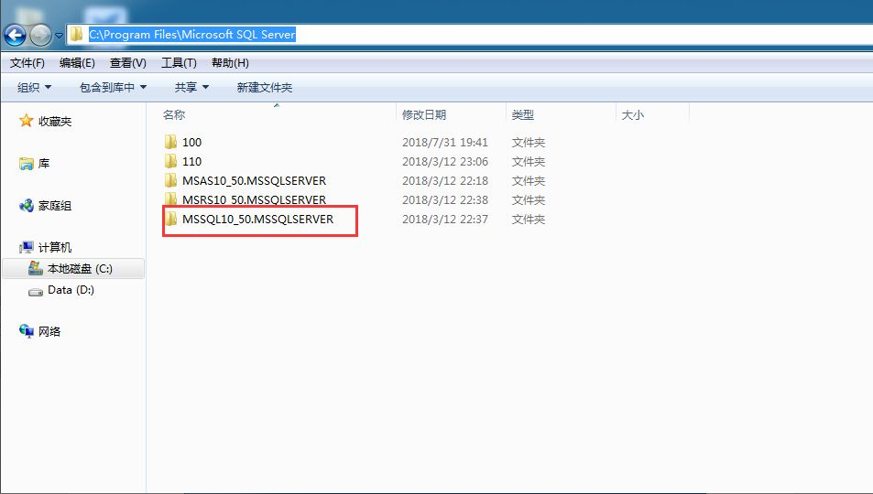This screenshot has width=873, height=494.
Task: Sort by the 大小 column header
Action: [632, 114]
